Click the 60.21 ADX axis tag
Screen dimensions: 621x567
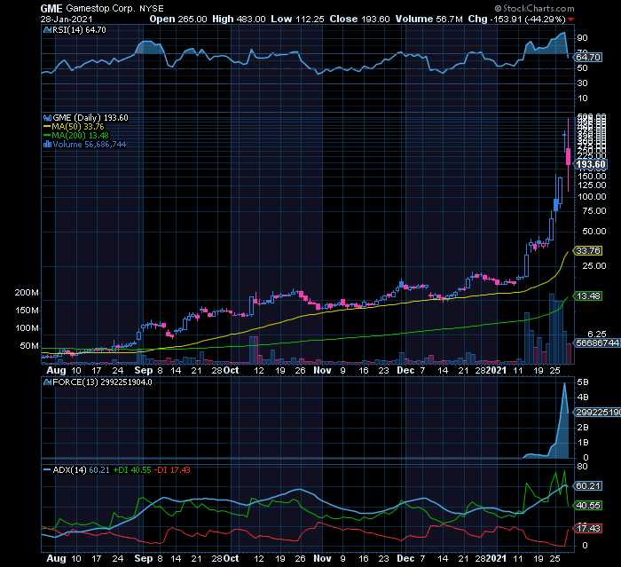(588, 486)
